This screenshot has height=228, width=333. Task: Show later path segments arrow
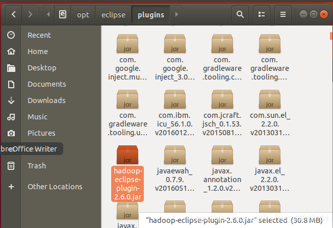pos(176,14)
